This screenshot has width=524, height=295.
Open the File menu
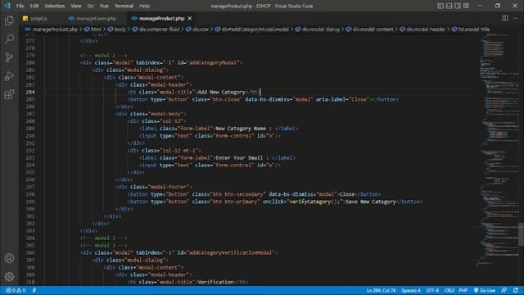[20, 6]
